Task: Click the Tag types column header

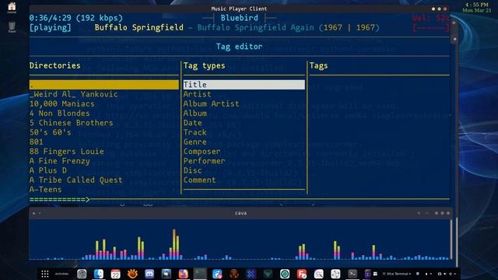Action: click(204, 65)
